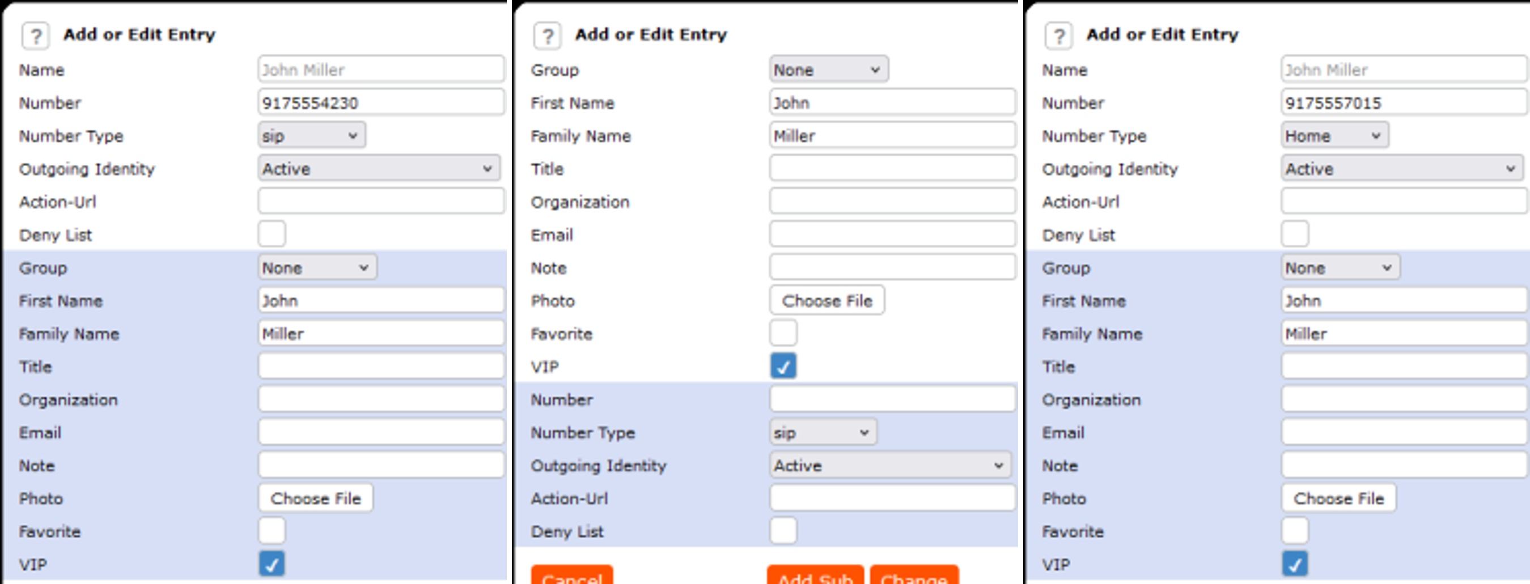The height and width of the screenshot is (584, 1530).
Task: Open Group dropdown in form with number 9175557015
Action: pos(1340,268)
